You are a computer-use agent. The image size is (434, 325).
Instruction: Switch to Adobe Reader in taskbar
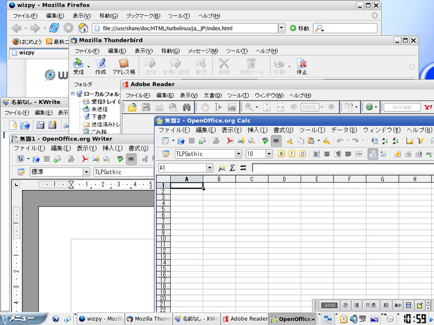click(244, 319)
